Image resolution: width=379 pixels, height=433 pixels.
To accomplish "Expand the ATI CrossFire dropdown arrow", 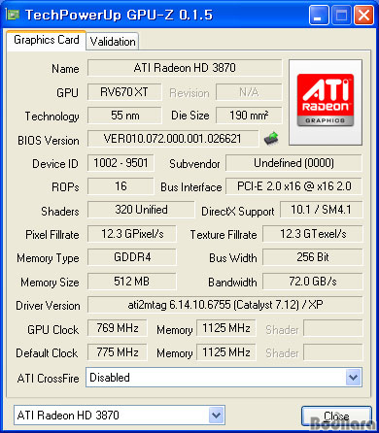I will [353, 377].
